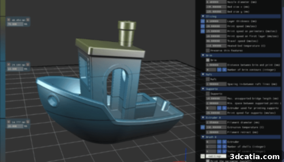The image size is (284, 162).
Task: Click the Bed size x value field
Action: [x=216, y=7]
